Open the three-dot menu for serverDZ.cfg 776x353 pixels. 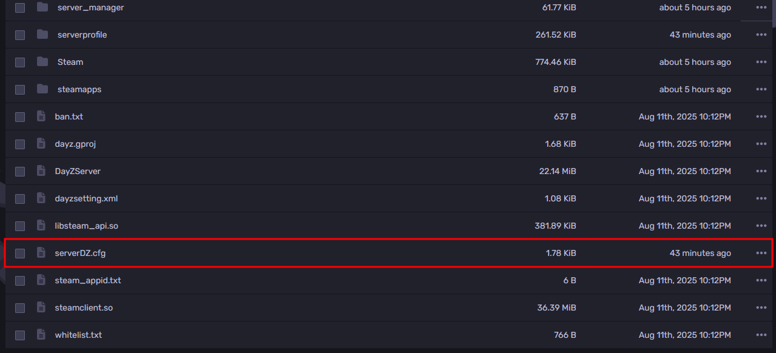761,253
